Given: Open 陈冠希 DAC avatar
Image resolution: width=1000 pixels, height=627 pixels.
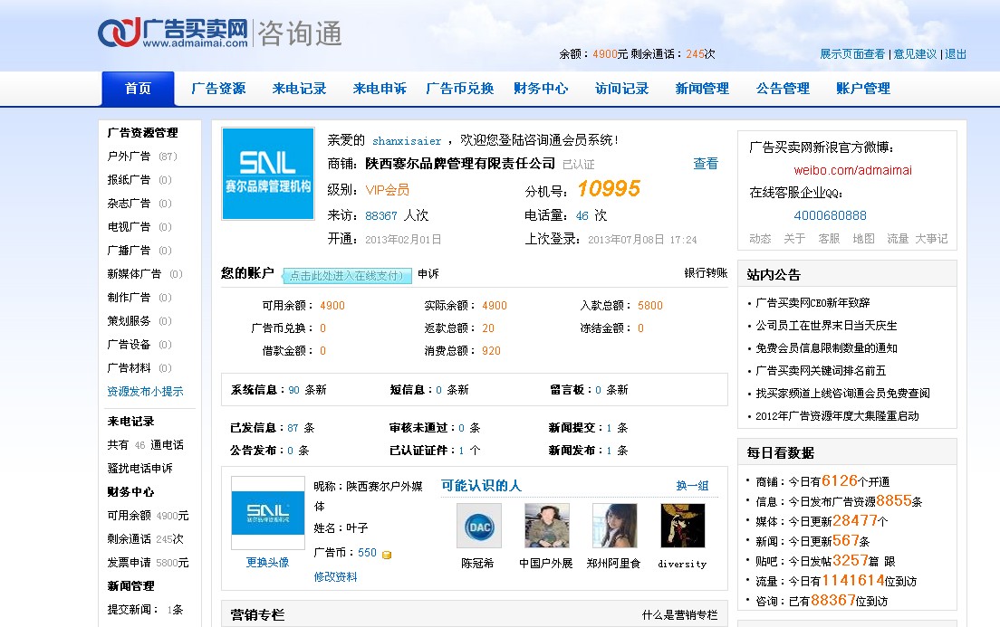Looking at the screenshot, I should [479, 526].
